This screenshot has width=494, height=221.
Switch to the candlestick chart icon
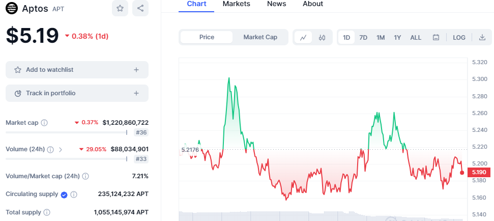point(322,38)
